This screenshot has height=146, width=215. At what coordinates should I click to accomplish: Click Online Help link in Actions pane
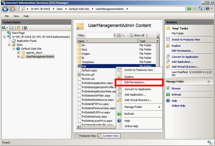point(178,106)
